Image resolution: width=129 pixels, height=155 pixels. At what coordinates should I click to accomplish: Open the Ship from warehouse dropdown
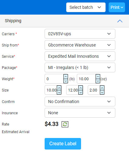[80, 45]
